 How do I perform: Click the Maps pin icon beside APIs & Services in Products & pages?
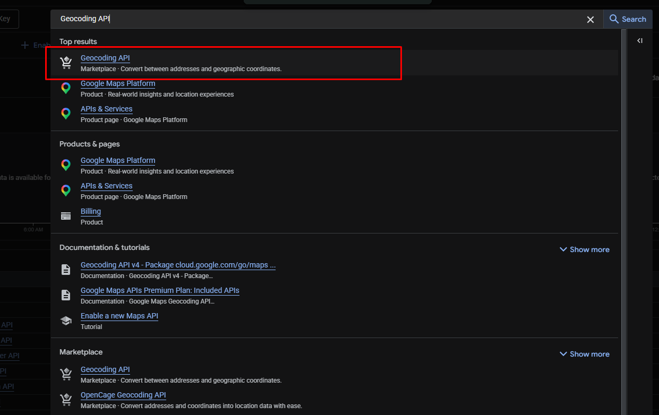(x=66, y=191)
